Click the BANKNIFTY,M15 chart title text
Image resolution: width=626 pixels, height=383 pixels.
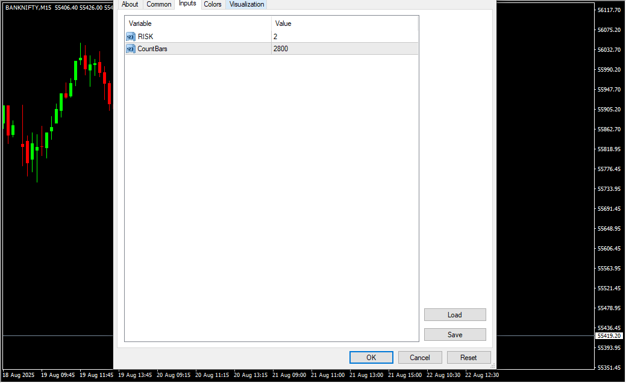(28, 7)
